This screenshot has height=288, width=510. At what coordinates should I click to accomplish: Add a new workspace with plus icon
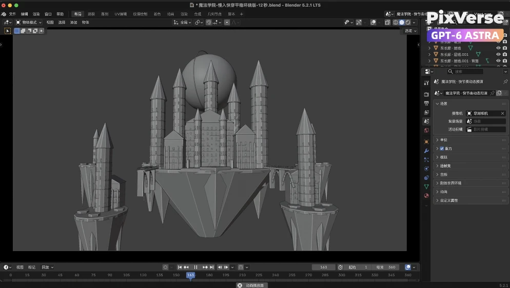click(241, 14)
